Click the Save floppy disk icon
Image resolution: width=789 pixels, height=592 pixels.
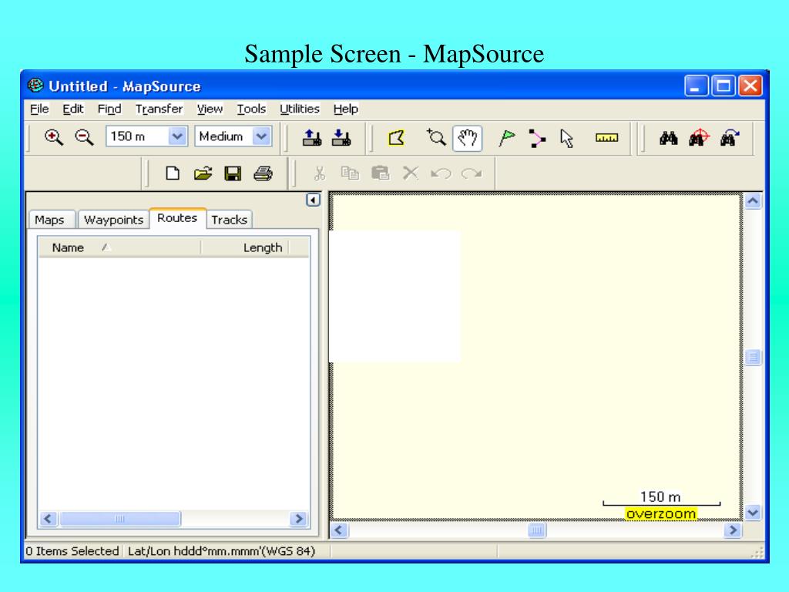233,173
